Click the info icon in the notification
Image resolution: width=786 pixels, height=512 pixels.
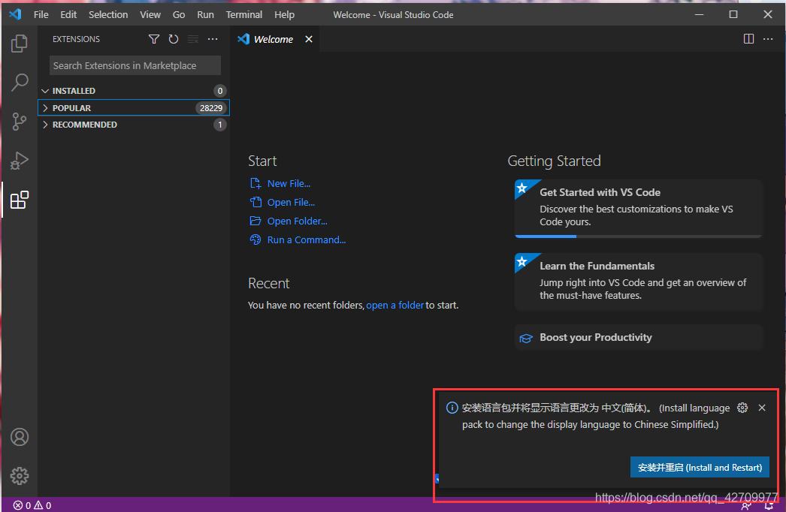tap(452, 408)
